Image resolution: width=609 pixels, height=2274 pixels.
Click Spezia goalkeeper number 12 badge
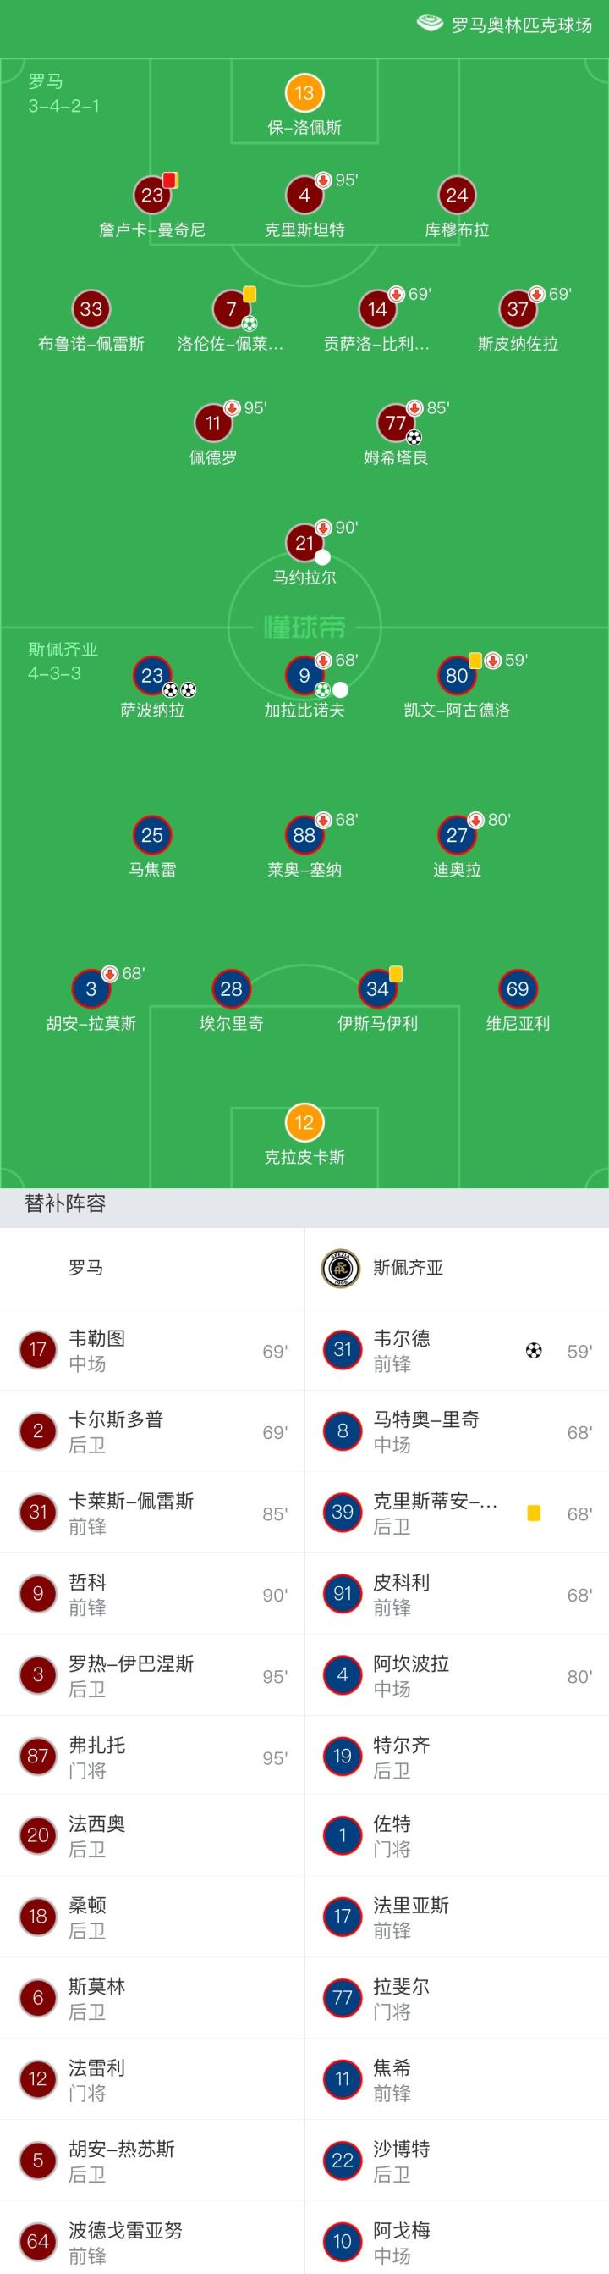point(304,1122)
